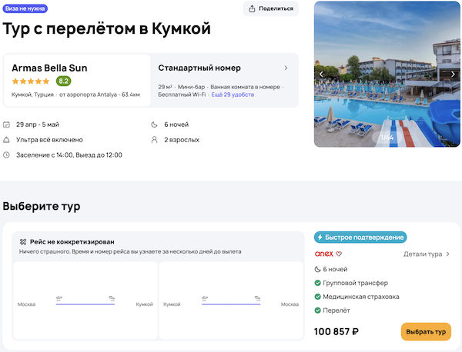
Task: Expand Стандартный номер room details chevron
Action: click(286, 68)
